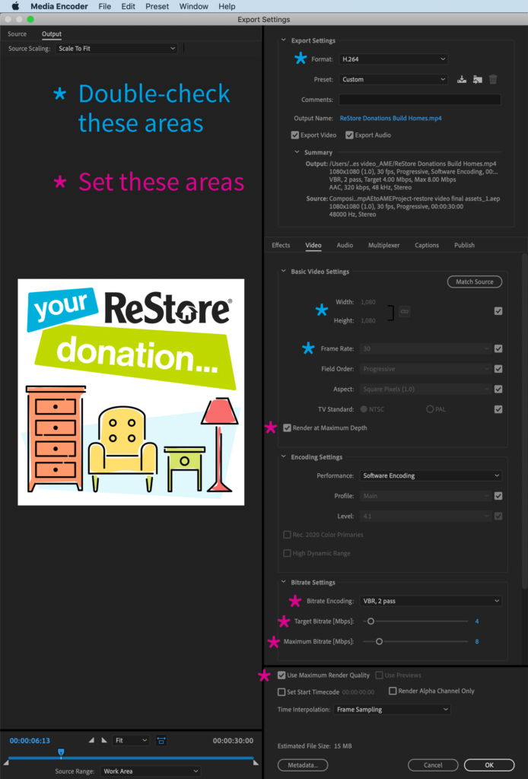
Task: Enable Set Start Timecode checkbox
Action: click(281, 692)
